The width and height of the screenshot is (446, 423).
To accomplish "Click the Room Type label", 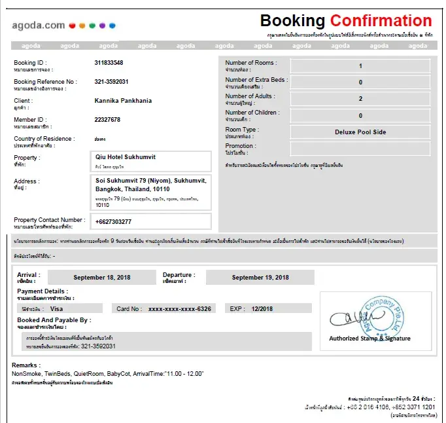I will click(x=242, y=130).
